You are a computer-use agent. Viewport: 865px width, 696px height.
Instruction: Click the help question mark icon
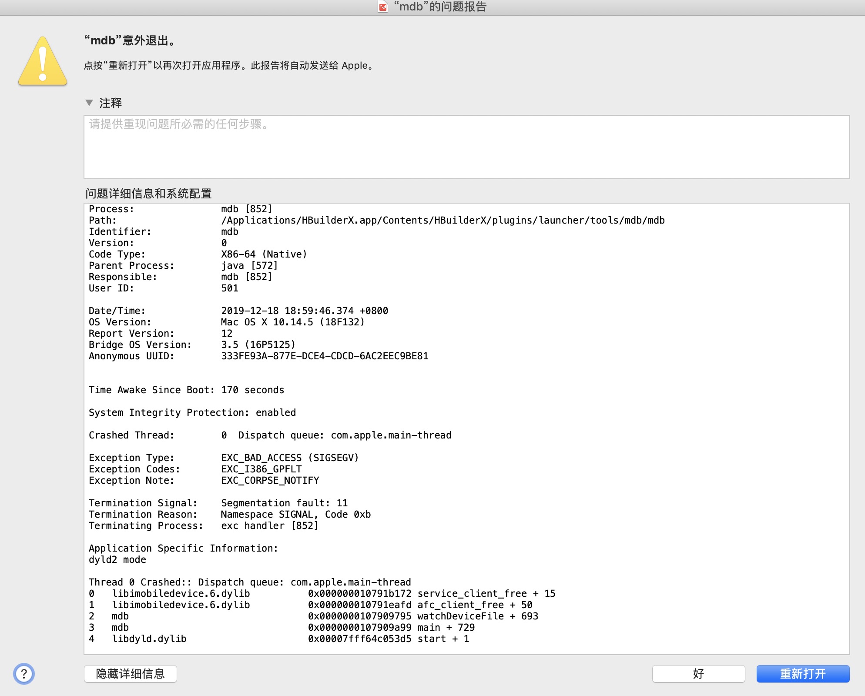click(x=24, y=674)
